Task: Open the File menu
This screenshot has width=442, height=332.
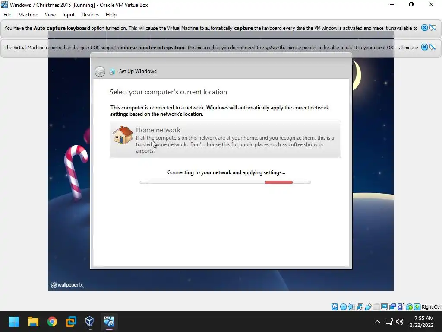Action: click(7, 15)
